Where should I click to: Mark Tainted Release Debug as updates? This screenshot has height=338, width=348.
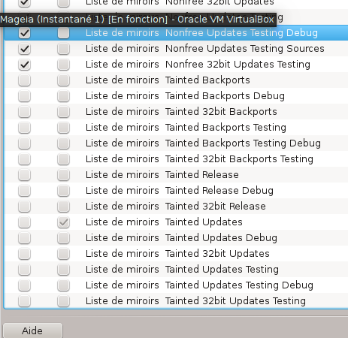point(63,191)
